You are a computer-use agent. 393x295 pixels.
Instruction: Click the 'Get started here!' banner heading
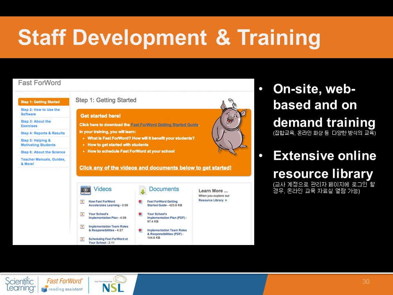pyautogui.click(x=101, y=116)
